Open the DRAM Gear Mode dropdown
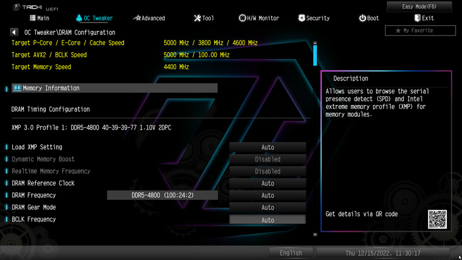This screenshot has height=260, width=462. (267, 207)
